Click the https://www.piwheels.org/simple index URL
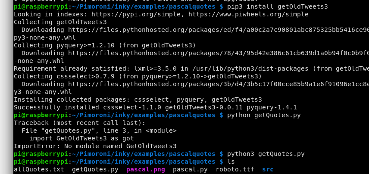This screenshot has height=174, width=369. 248,14
